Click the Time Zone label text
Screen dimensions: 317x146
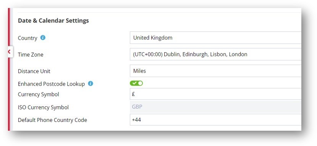(31, 55)
